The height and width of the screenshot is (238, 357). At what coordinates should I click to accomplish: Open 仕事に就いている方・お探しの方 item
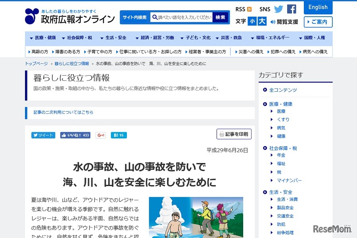point(149,52)
